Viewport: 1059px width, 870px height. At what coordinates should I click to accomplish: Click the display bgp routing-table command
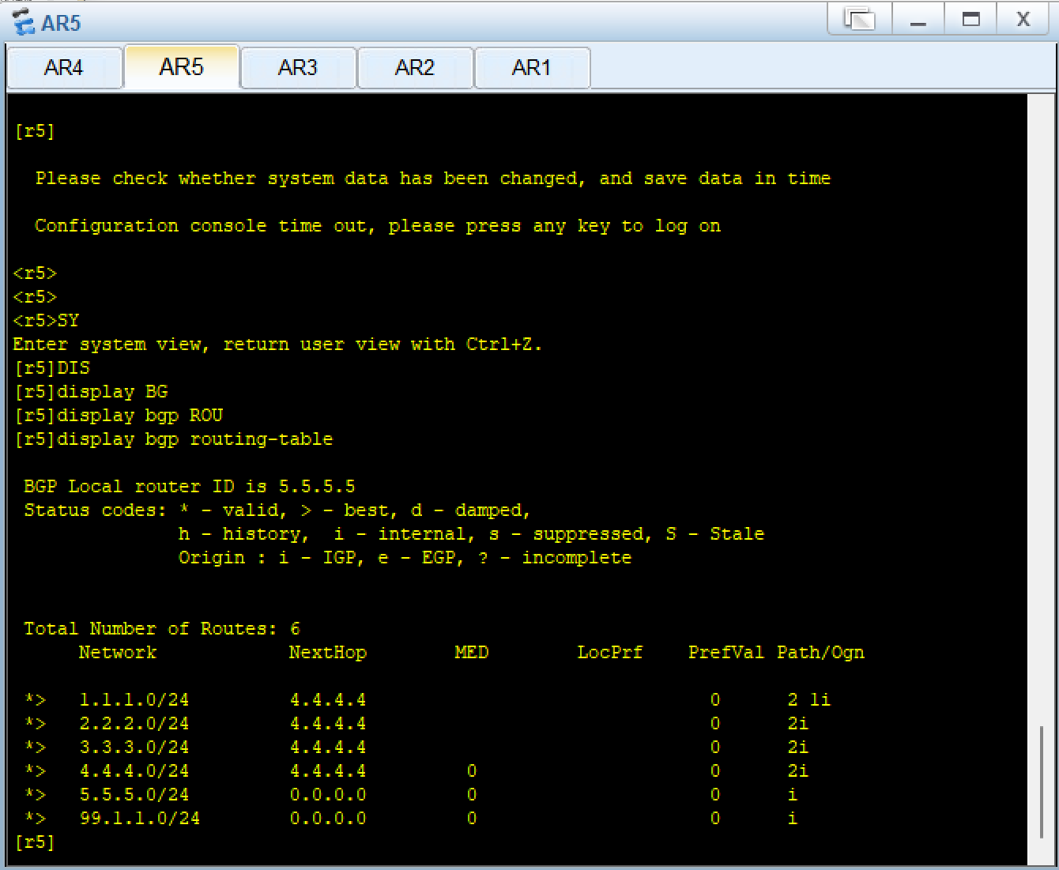pos(194,439)
